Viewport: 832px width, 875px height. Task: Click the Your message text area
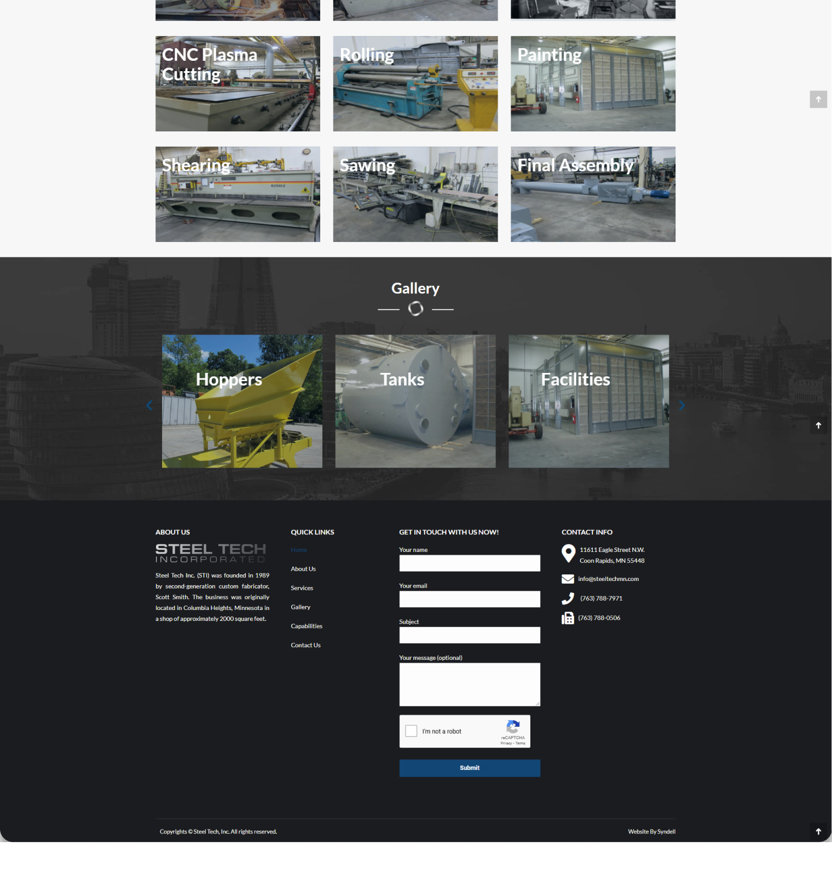pyautogui.click(x=470, y=684)
